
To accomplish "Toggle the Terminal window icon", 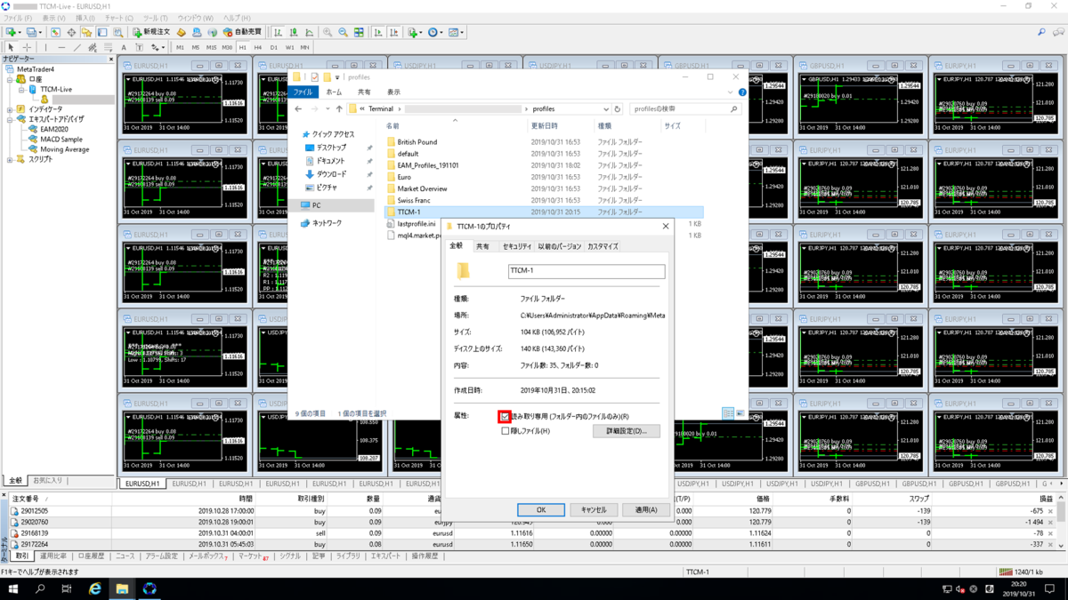I will tap(102, 32).
